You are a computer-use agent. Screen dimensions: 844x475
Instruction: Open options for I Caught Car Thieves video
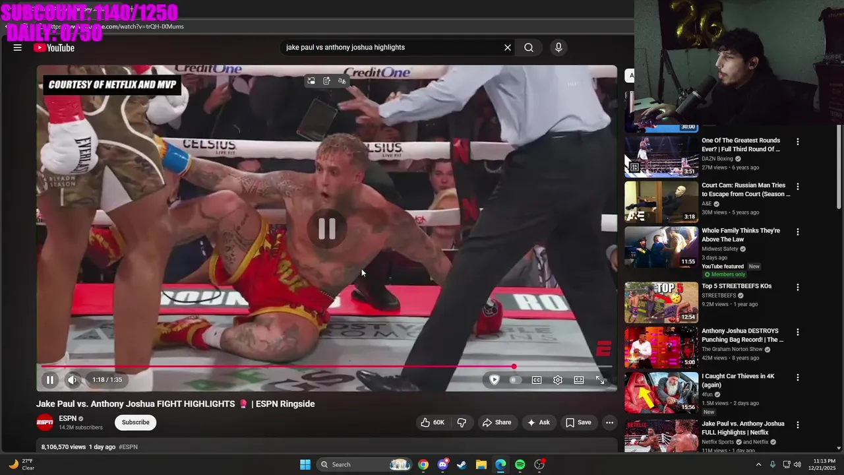pos(798,377)
